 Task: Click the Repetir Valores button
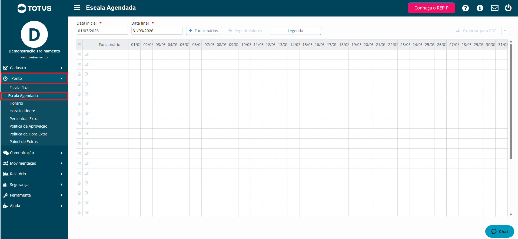pyautogui.click(x=246, y=31)
